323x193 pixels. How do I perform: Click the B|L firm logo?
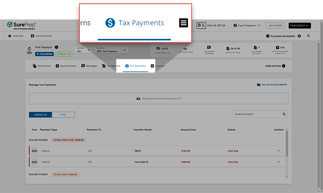point(201,25)
